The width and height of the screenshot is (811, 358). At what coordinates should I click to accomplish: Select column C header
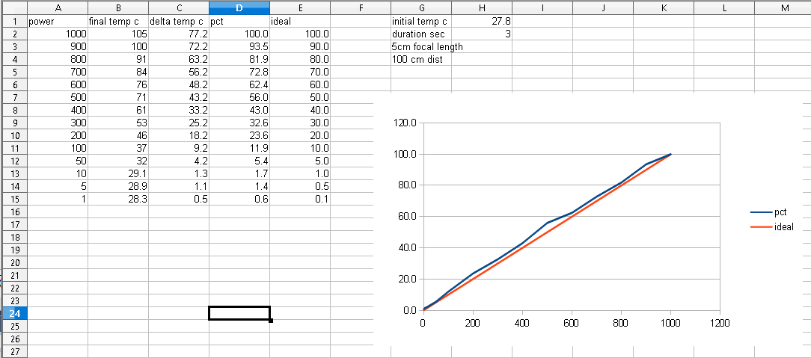tap(179, 7)
